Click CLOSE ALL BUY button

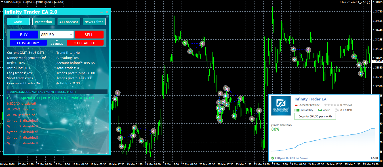pyautogui.click(x=28, y=43)
